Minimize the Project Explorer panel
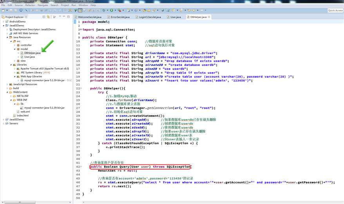344x204 pixels. [64, 17]
